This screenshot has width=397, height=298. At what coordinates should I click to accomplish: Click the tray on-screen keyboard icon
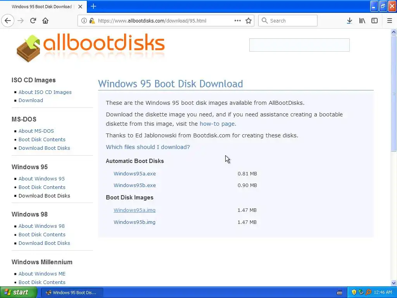tap(340, 293)
